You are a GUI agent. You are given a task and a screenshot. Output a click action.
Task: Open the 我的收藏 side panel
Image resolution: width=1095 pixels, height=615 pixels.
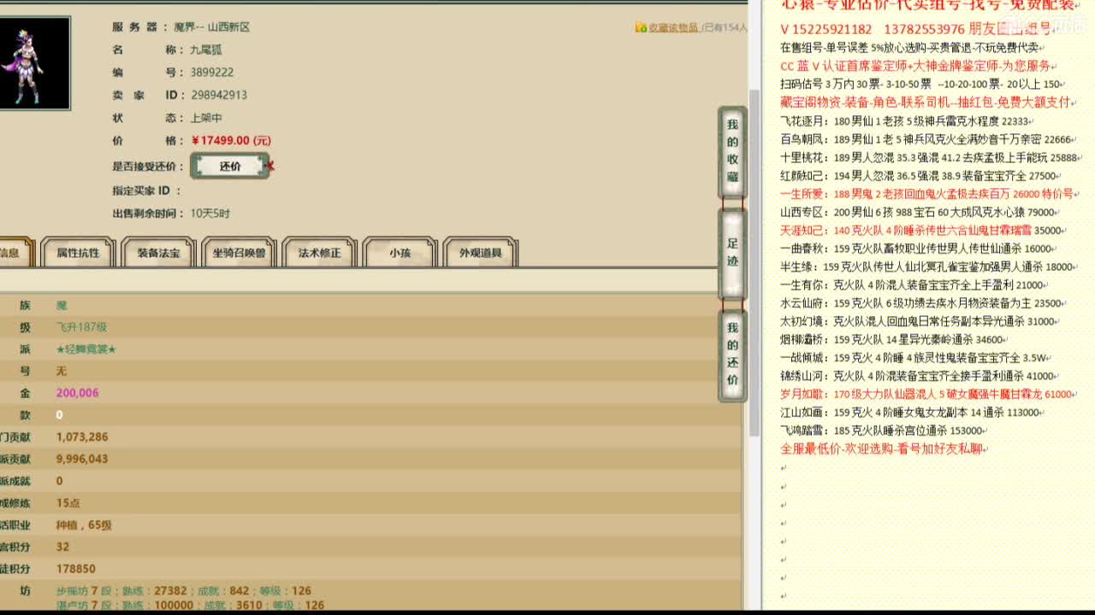pyautogui.click(x=731, y=151)
